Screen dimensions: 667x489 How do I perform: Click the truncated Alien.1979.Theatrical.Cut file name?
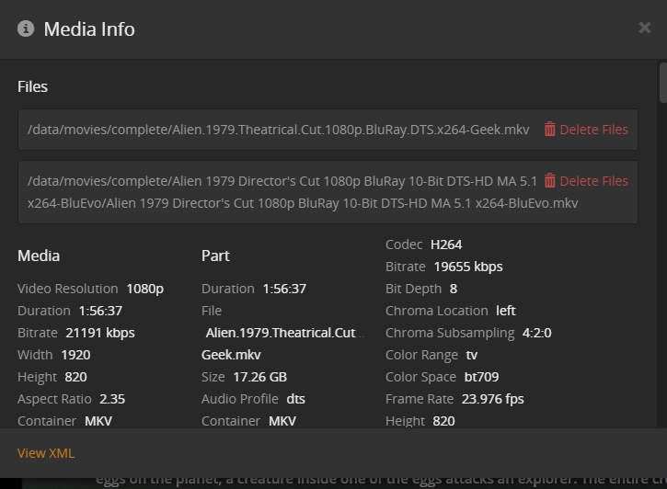pyautogui.click(x=284, y=333)
